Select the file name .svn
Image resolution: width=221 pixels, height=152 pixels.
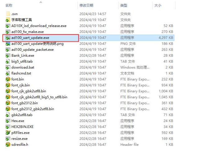(x=15, y=14)
